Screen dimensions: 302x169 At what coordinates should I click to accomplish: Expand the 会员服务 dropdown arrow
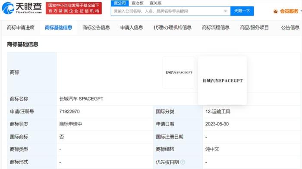[301, 11]
